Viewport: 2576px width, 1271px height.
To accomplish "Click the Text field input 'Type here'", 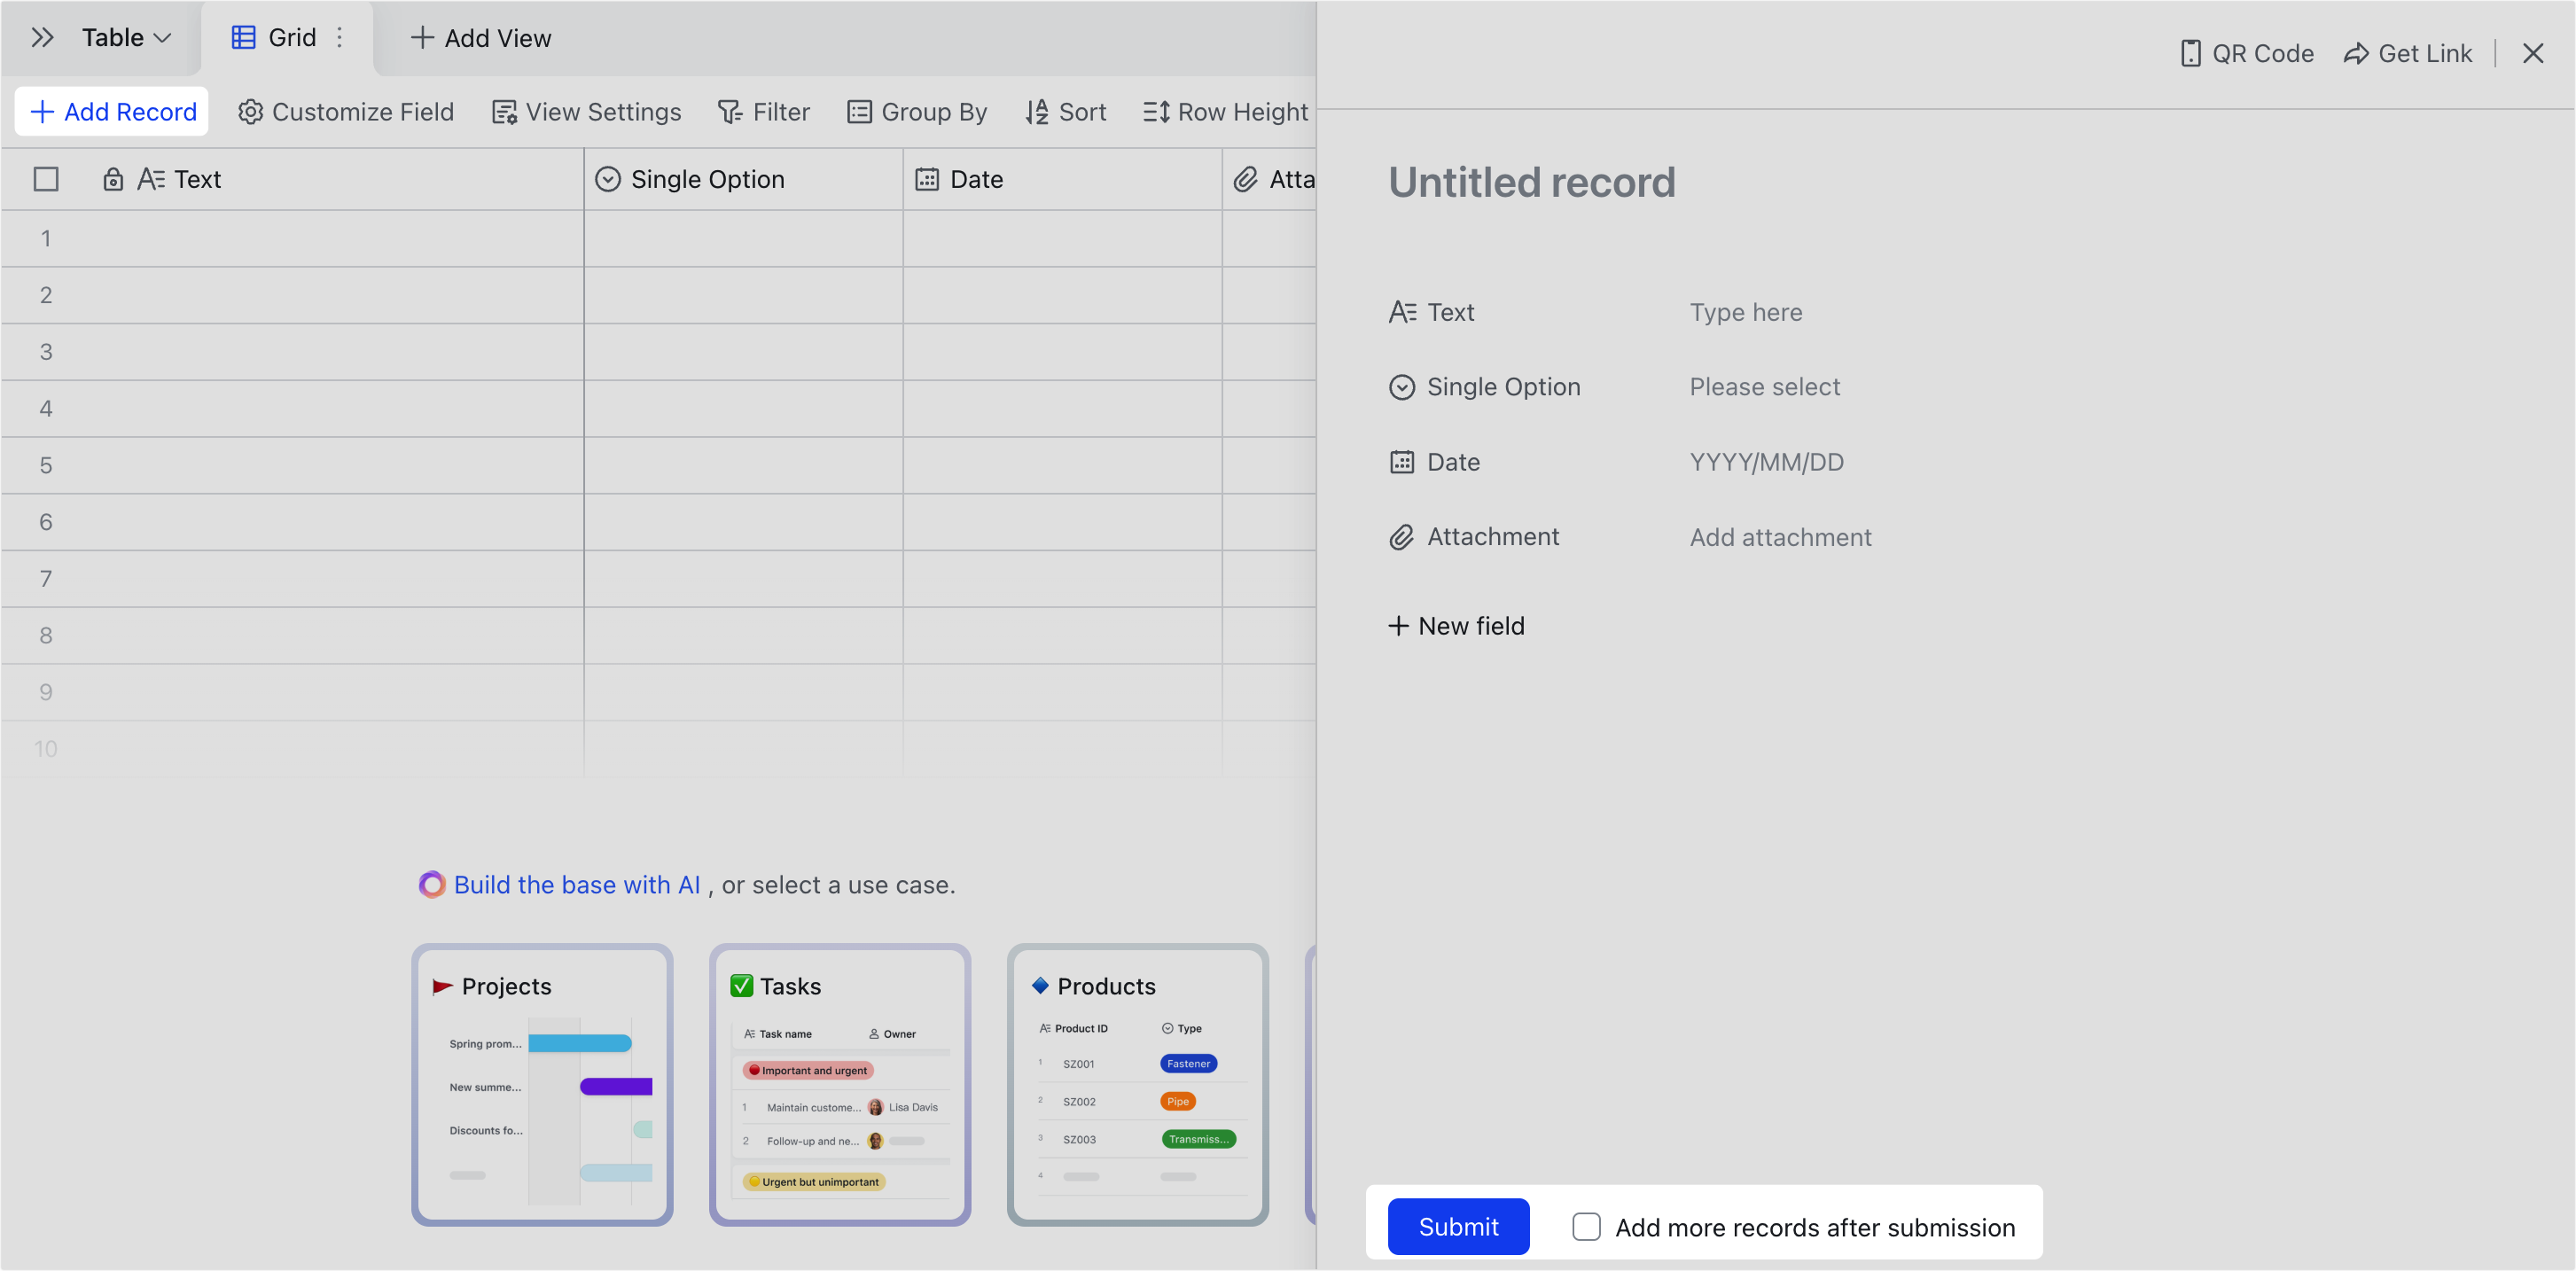I will [x=1745, y=312].
